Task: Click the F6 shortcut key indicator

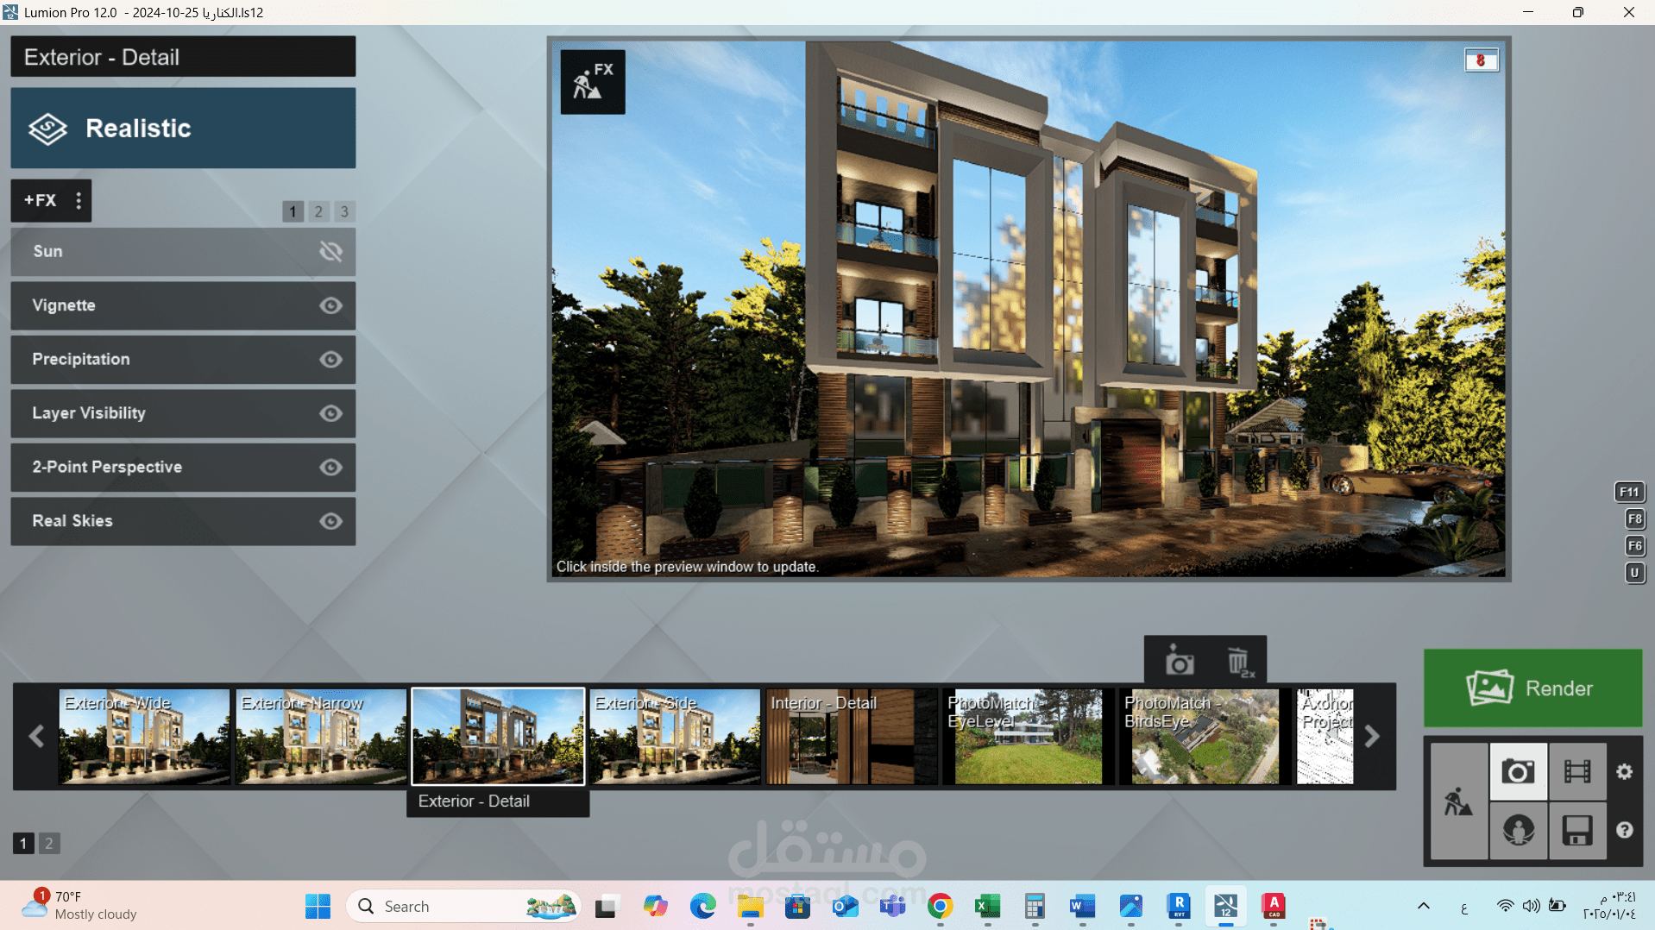Action: (1634, 545)
